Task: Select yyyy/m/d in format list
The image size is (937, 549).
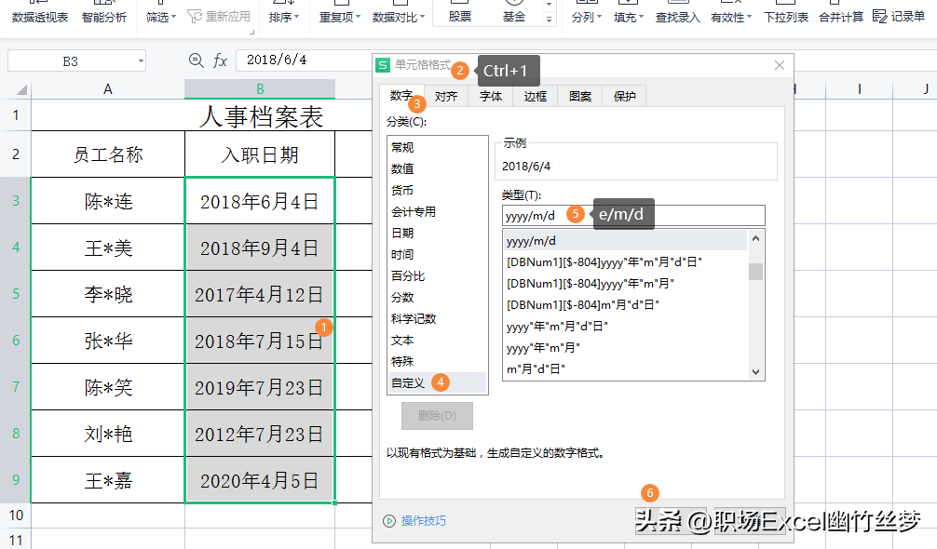Action: [625, 240]
